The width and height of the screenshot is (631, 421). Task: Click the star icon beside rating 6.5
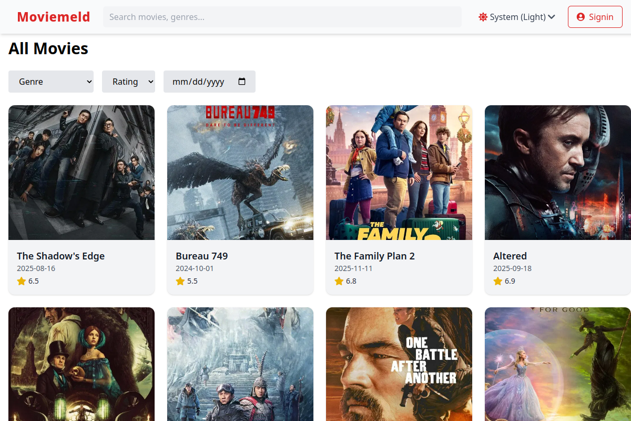[22, 281]
